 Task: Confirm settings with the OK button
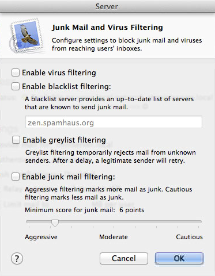coord(179,258)
